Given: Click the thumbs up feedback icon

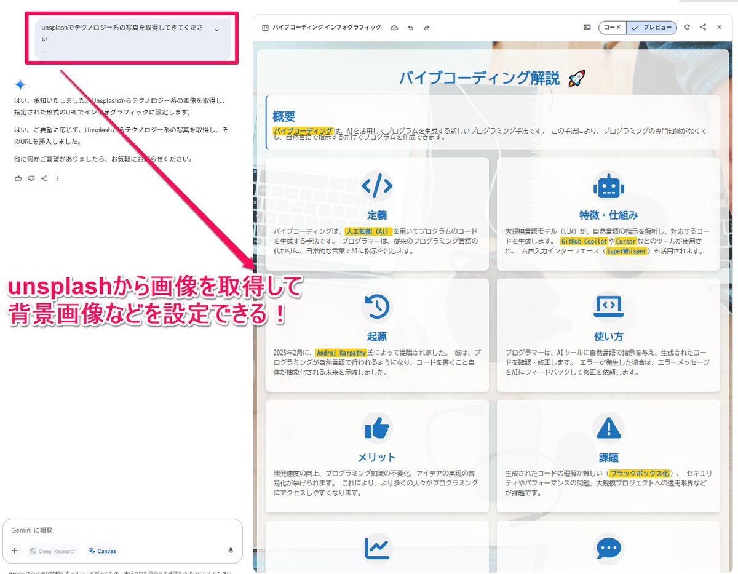Looking at the screenshot, I should click(18, 178).
